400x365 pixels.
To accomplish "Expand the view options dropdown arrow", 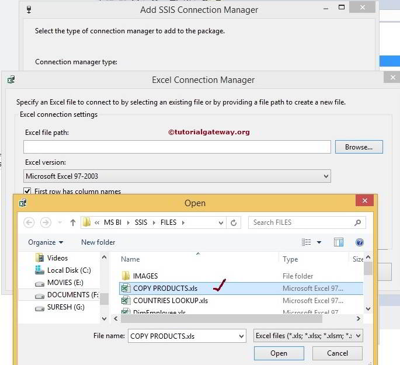I will (x=319, y=242).
